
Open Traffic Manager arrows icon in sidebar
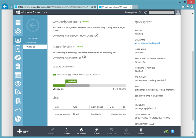coord(18,118)
